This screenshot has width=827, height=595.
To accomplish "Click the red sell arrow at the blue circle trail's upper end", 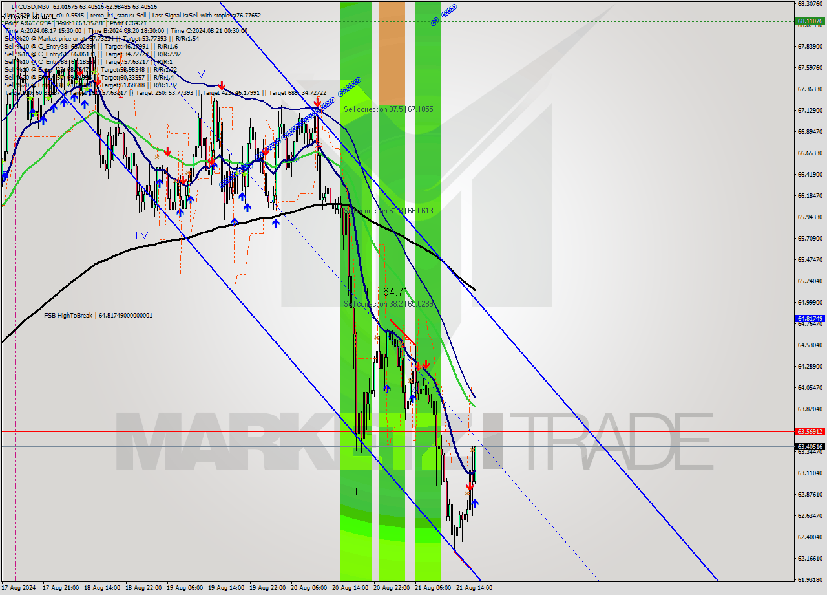I will [x=317, y=103].
